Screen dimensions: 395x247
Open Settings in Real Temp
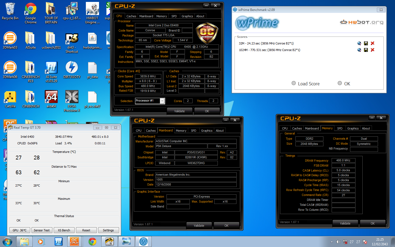(108, 230)
